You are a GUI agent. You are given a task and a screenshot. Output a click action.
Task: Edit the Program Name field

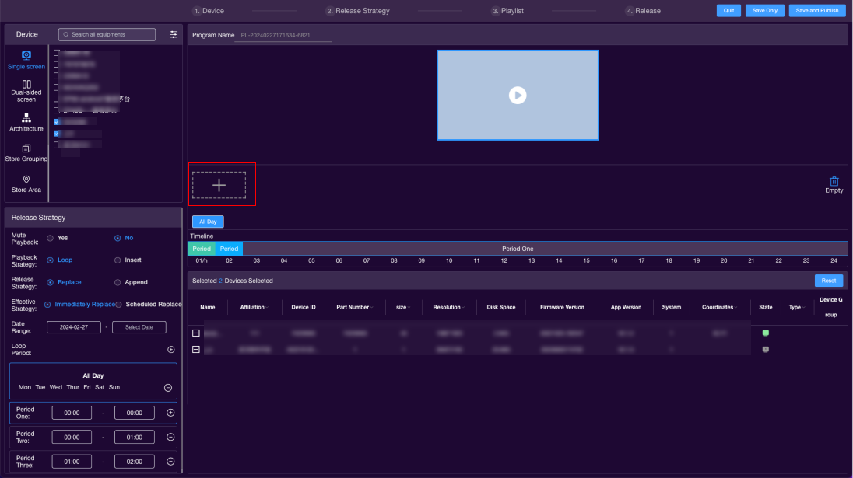click(283, 35)
